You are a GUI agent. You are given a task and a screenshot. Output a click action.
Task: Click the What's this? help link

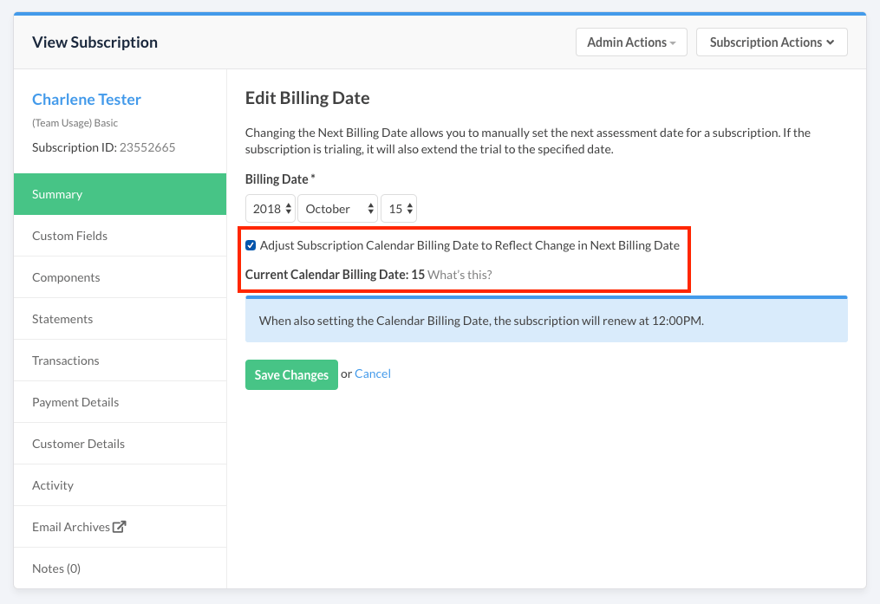click(460, 275)
